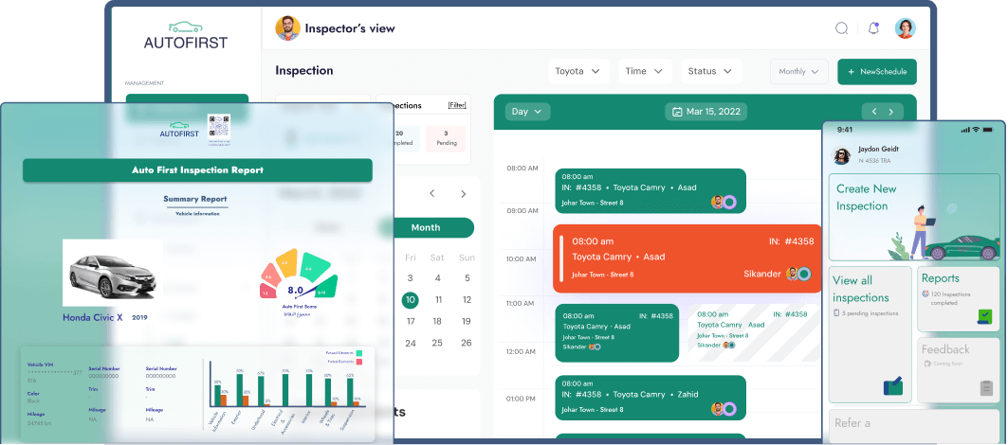
Task: Open the Toyota Camry - Asad 11:00 card
Action: coord(617,332)
